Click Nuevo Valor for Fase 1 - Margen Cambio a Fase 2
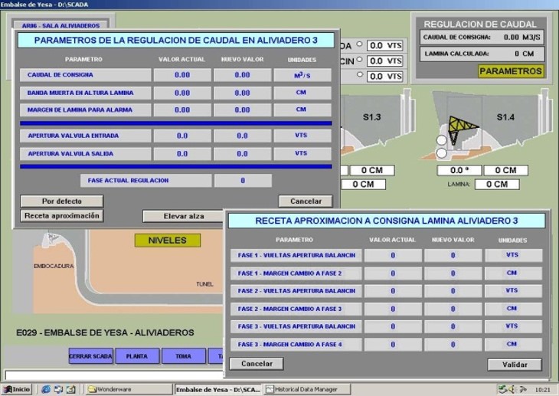This screenshot has height=396, width=559. click(453, 273)
